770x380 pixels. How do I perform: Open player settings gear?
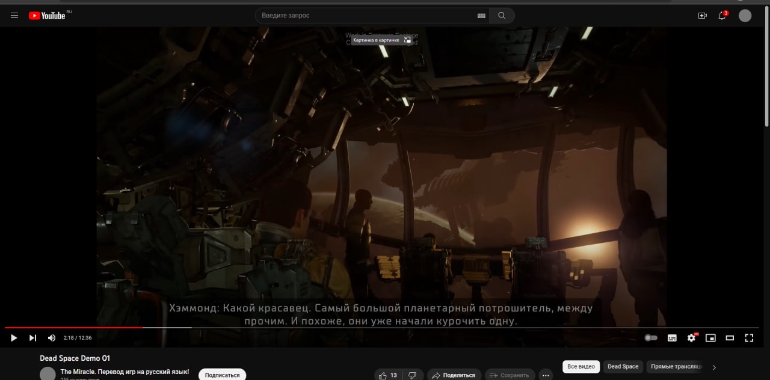(x=691, y=338)
